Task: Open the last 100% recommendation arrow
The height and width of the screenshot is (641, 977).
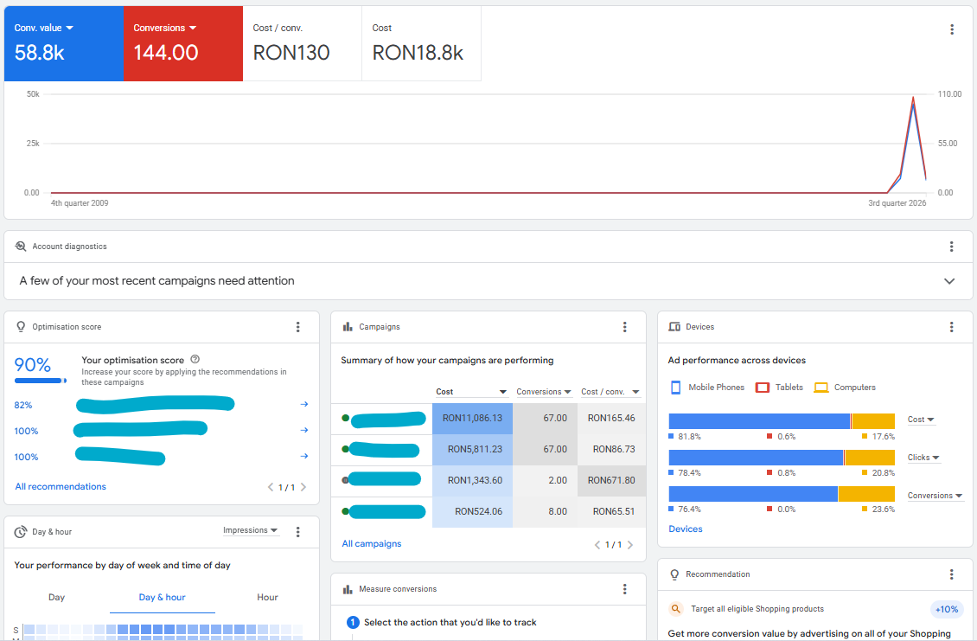Action: [304, 456]
